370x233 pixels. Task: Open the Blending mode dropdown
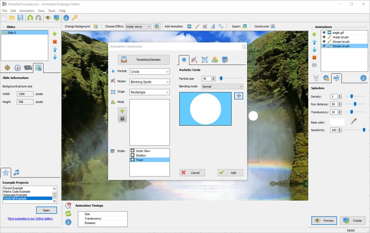tap(222, 87)
